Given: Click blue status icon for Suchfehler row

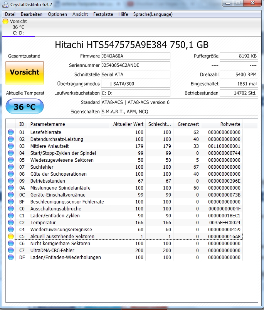Looking at the screenshot, I should click(11, 167).
